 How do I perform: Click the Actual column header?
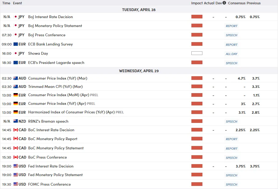pyautogui.click(x=209, y=3)
